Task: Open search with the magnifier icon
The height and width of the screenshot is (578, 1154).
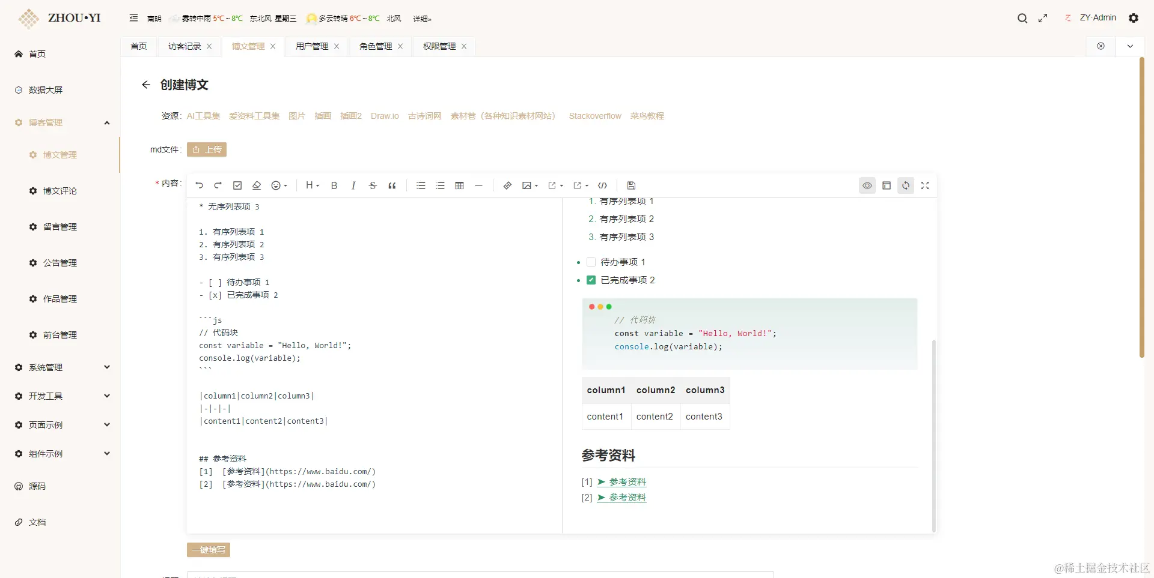Action: (x=1022, y=18)
